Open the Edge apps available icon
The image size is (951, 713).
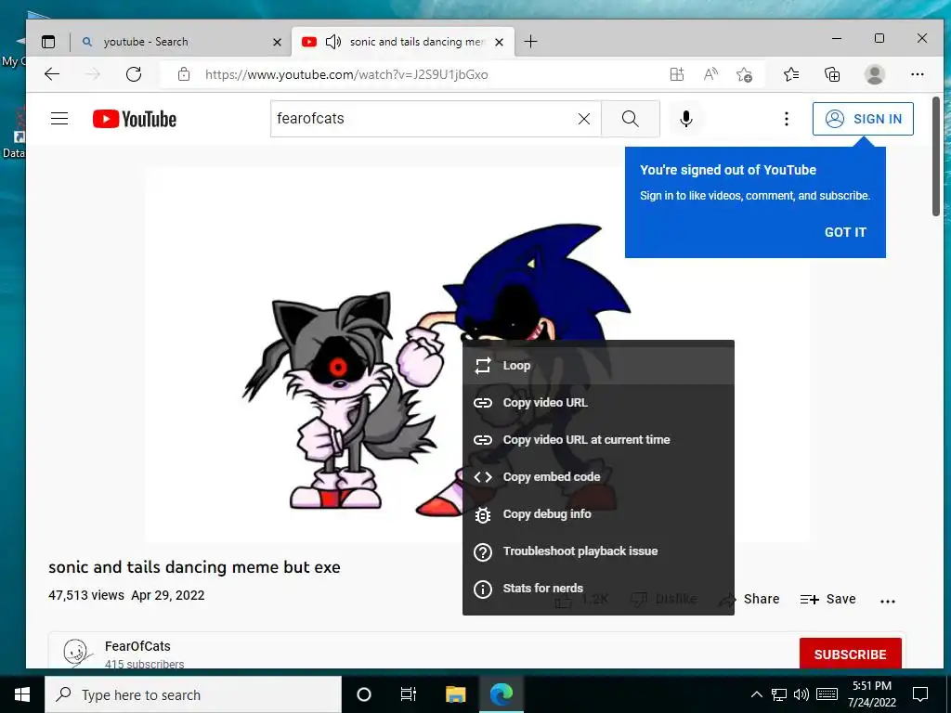click(677, 74)
